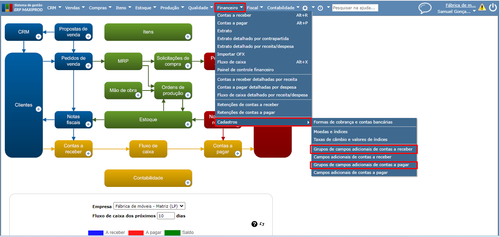Open the Samuel user account dropdown
This screenshot has height=237, width=500.
click(x=457, y=11)
